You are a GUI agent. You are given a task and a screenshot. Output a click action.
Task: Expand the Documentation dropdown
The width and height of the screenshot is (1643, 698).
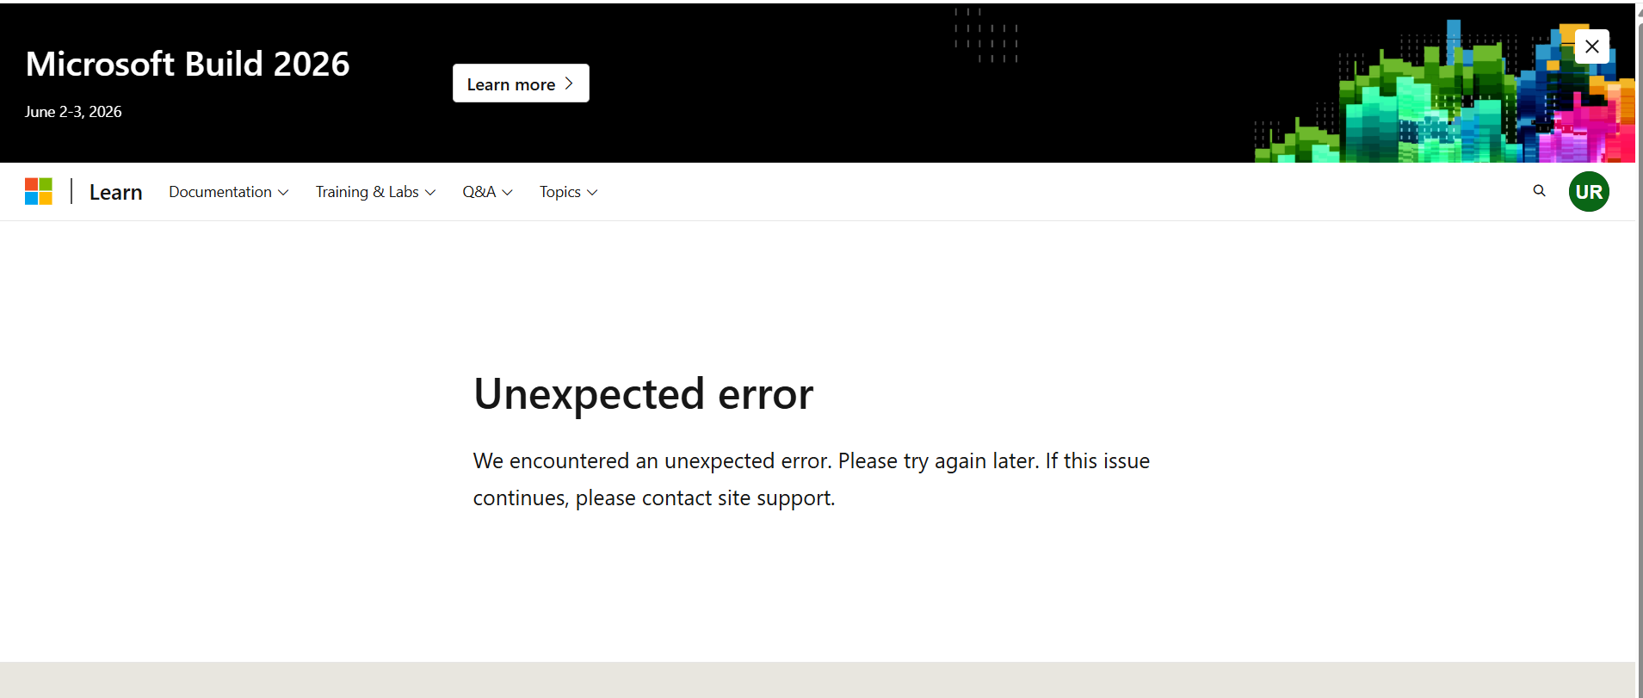tap(227, 191)
